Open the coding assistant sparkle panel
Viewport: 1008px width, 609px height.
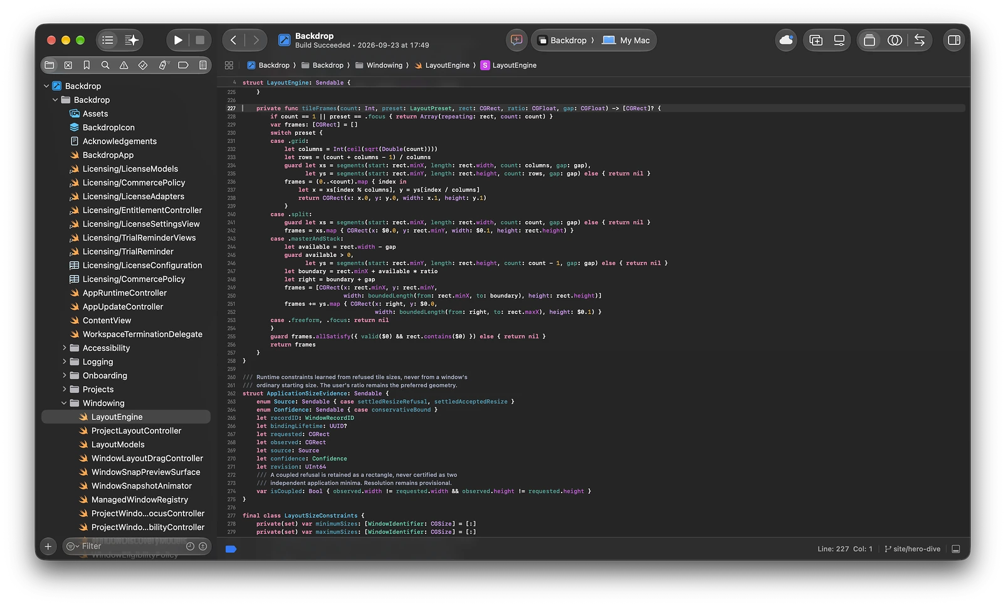[x=132, y=40]
